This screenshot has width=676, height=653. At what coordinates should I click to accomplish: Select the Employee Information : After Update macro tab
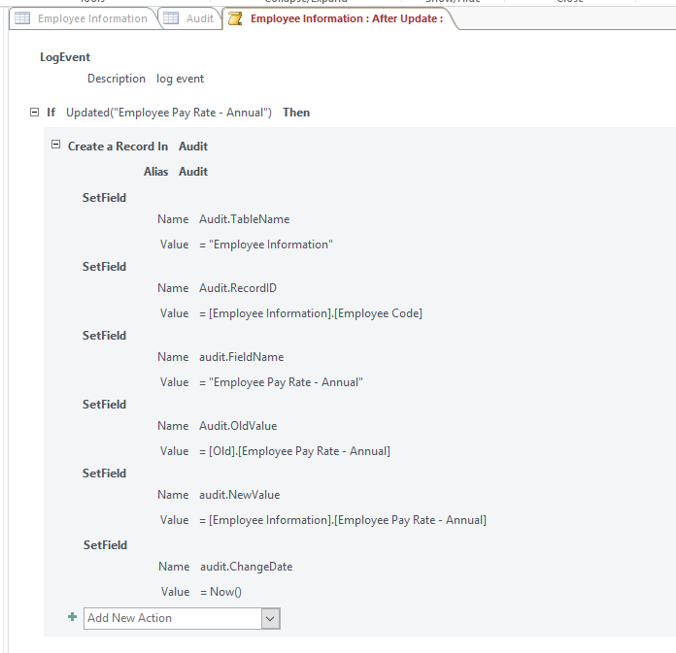341,18
